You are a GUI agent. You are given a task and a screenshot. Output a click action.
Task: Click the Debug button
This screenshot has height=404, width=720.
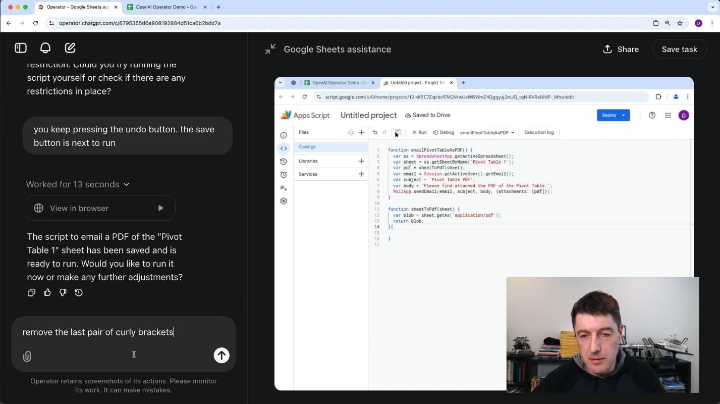[x=444, y=132]
